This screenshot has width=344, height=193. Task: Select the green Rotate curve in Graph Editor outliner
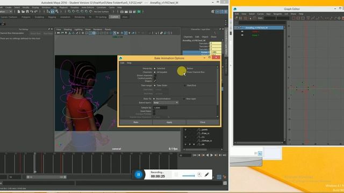pyautogui.click(x=256, y=35)
